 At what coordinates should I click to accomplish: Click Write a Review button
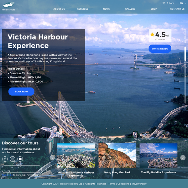click(x=160, y=49)
